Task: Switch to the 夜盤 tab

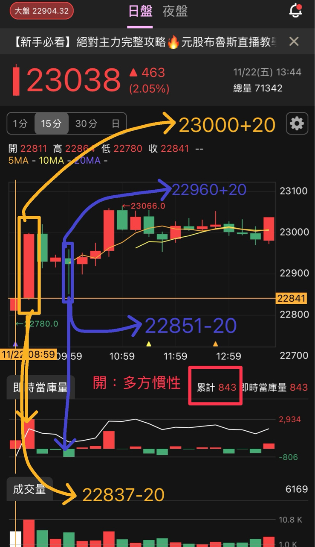Action: click(x=175, y=12)
